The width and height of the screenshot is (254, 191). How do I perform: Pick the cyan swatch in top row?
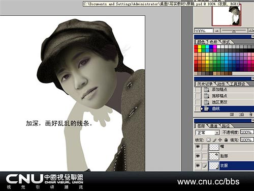207,47
